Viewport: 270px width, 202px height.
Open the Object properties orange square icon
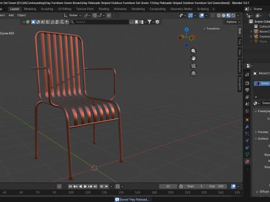click(247, 120)
